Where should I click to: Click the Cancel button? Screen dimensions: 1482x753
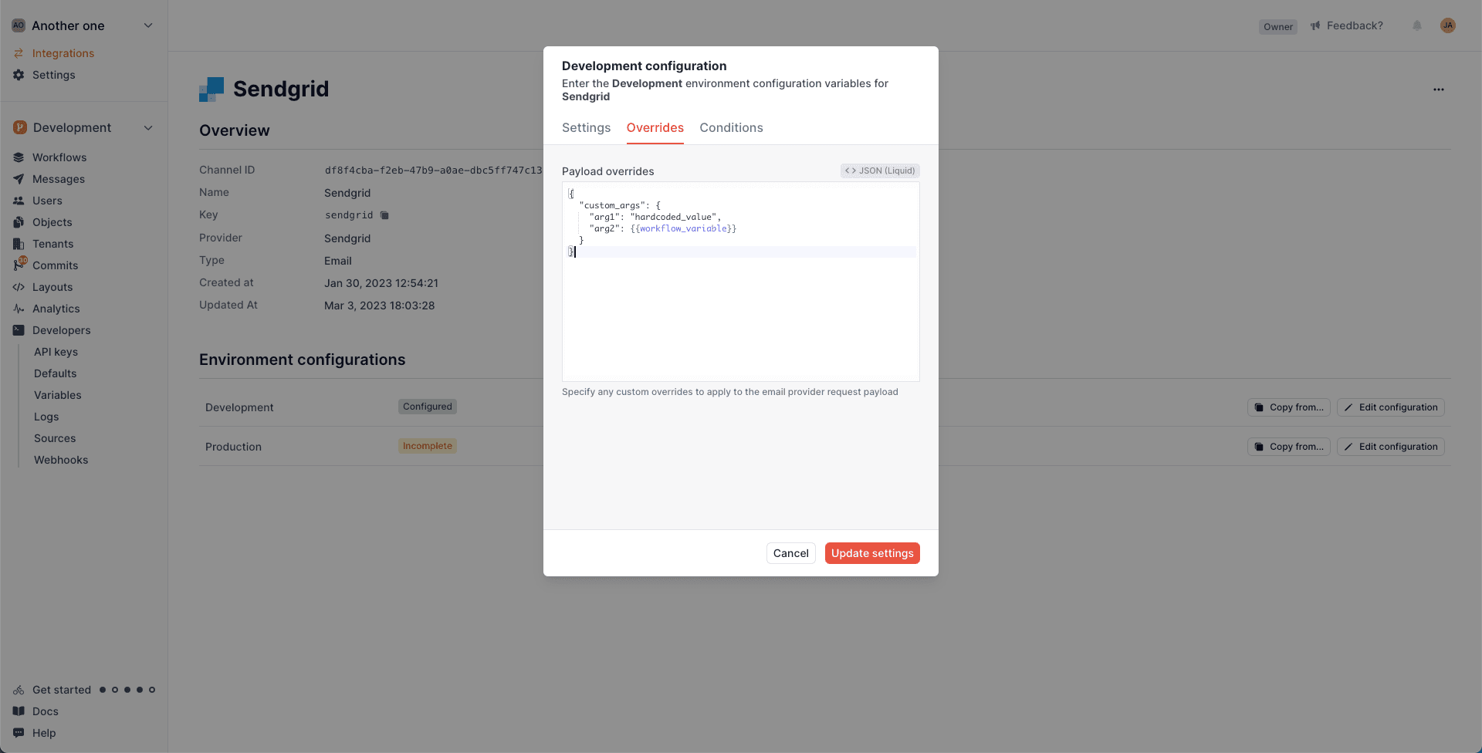point(790,553)
